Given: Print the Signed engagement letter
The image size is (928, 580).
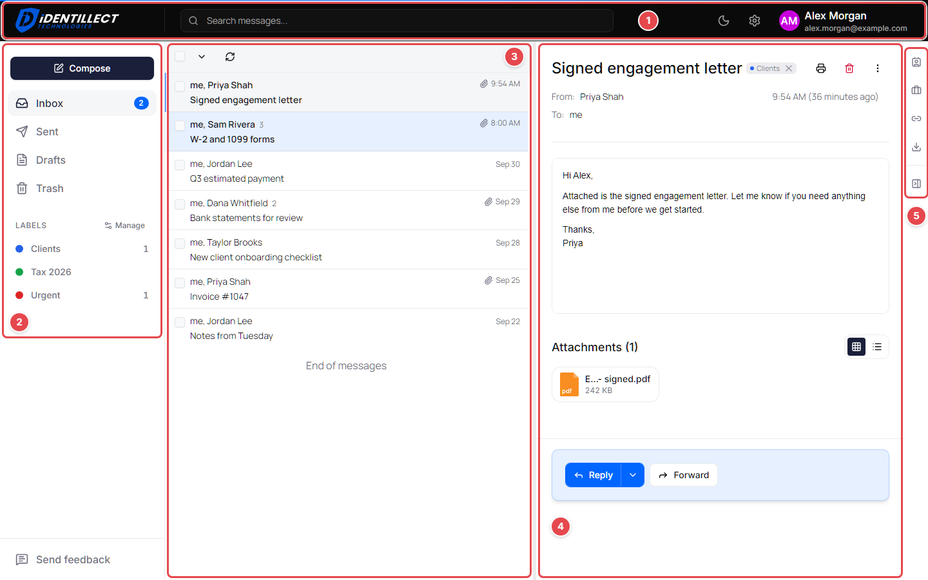Looking at the screenshot, I should coord(821,68).
